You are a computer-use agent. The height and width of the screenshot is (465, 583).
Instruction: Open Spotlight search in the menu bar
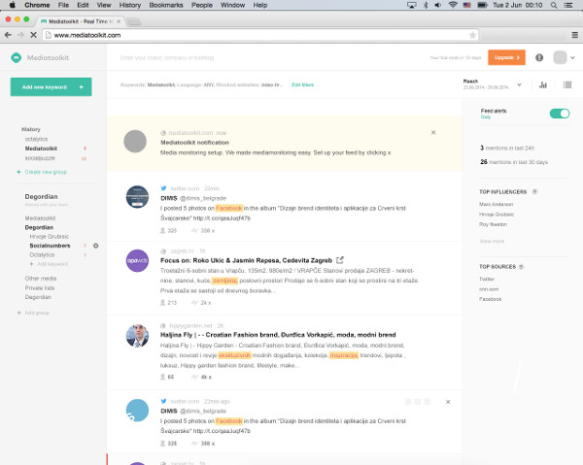point(554,5)
